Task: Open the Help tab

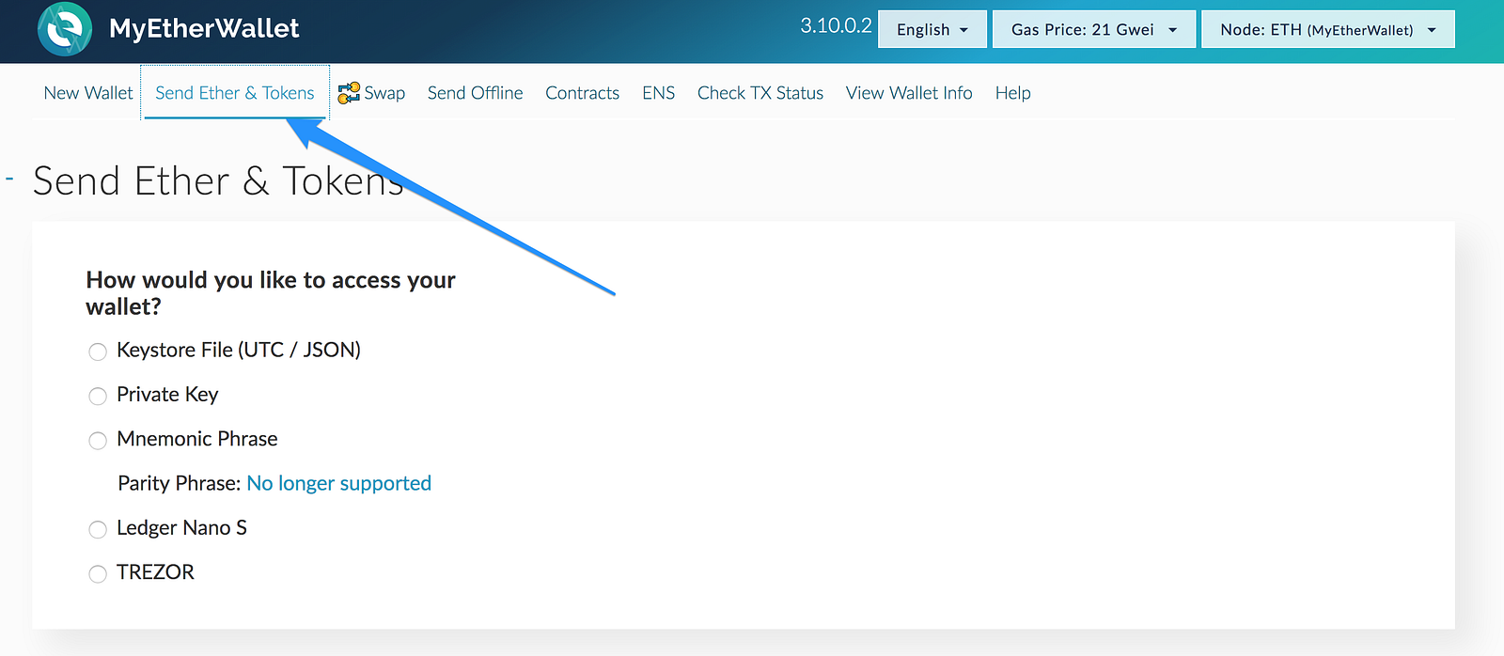Action: point(1012,93)
